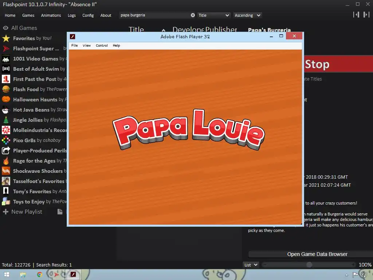This screenshot has width=373, height=280.
Task: Open the Home tab
Action: (x=10, y=15)
